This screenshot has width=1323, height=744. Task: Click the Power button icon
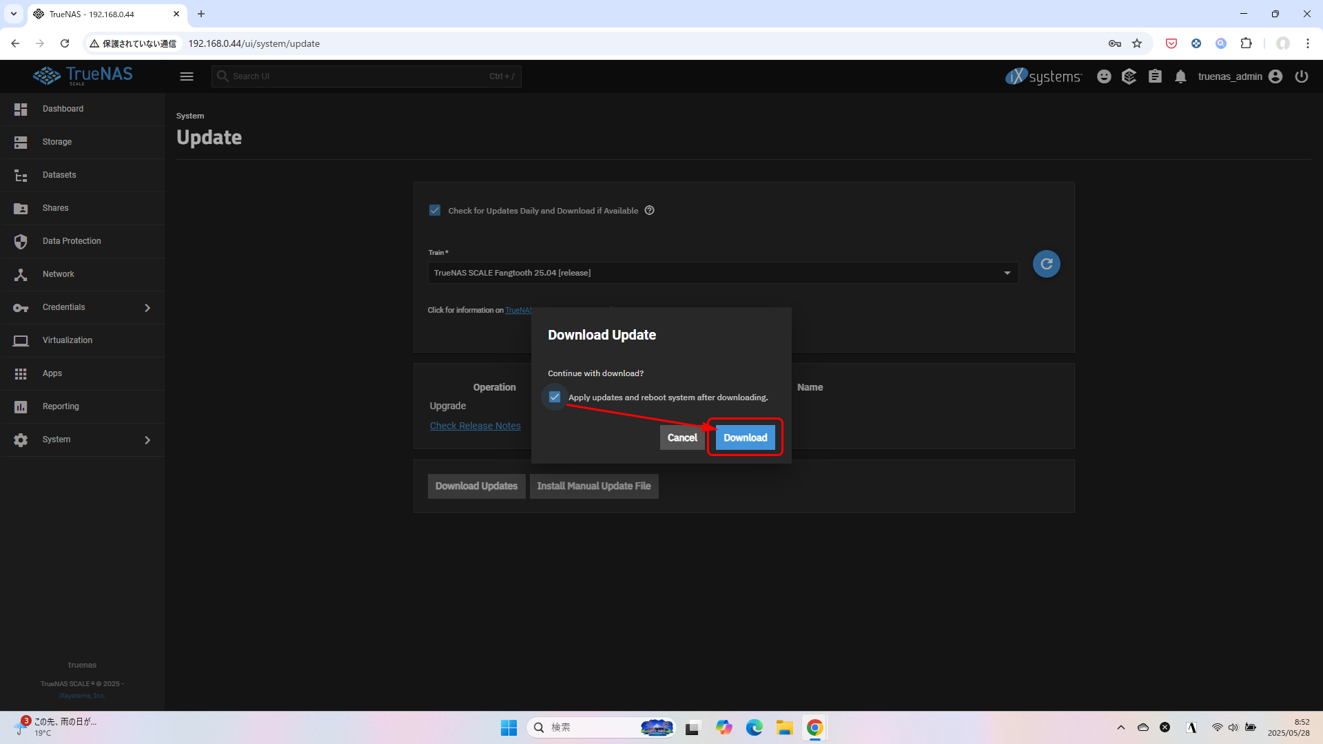pyautogui.click(x=1301, y=76)
